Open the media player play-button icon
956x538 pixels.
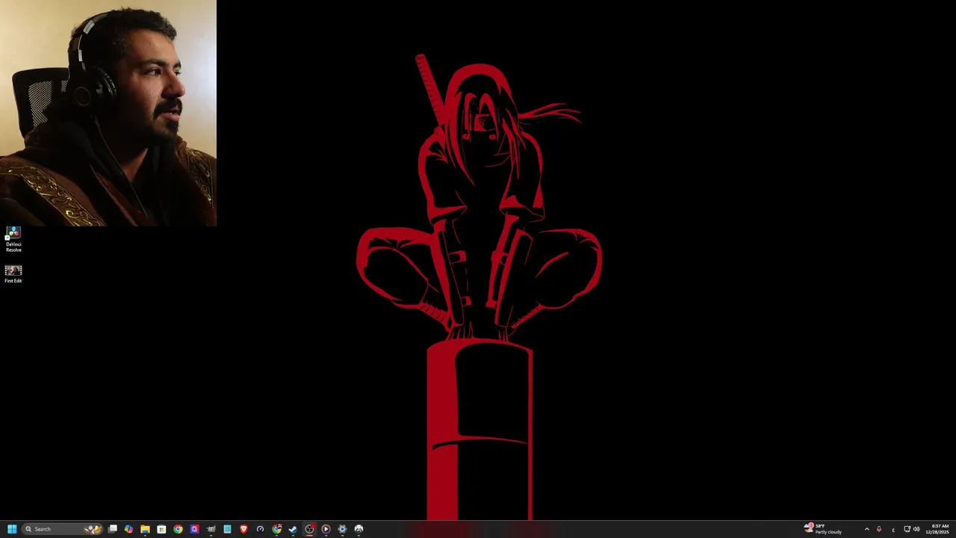(326, 529)
